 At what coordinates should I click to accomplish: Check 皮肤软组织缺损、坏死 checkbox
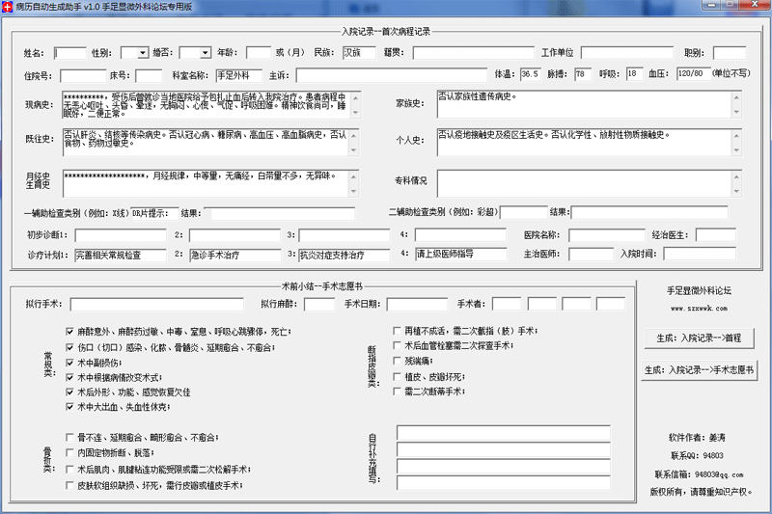click(69, 485)
